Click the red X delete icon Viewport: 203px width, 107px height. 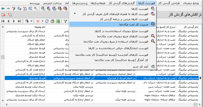38,21
